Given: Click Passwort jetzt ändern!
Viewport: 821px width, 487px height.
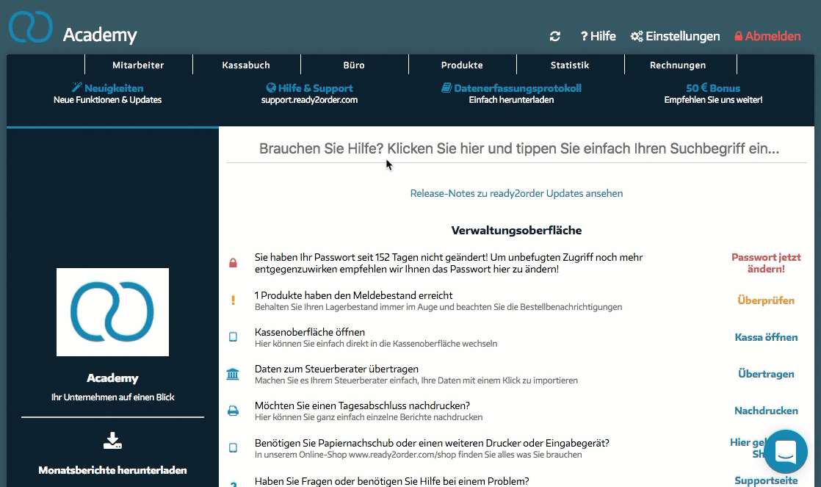Looking at the screenshot, I should coord(766,263).
